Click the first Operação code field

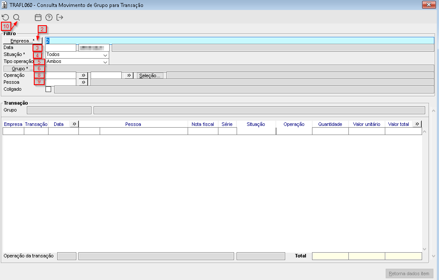(61, 76)
